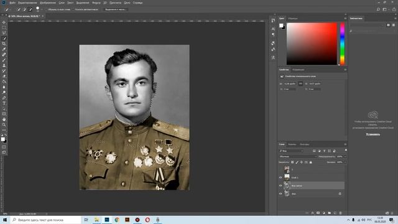Open Windows Start button

(x=5, y=220)
